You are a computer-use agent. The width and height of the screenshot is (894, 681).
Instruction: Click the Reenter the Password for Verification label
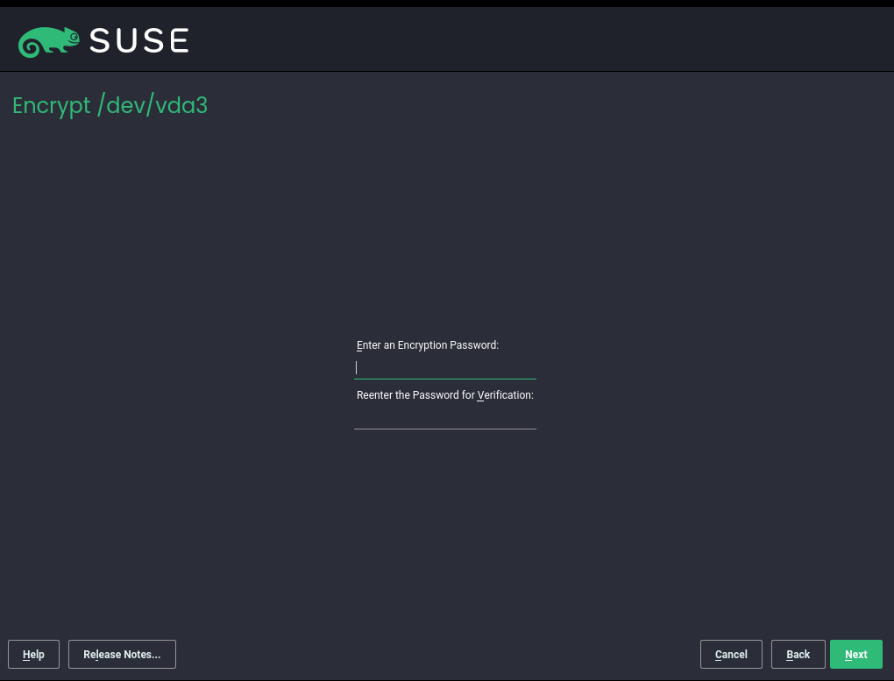445,395
